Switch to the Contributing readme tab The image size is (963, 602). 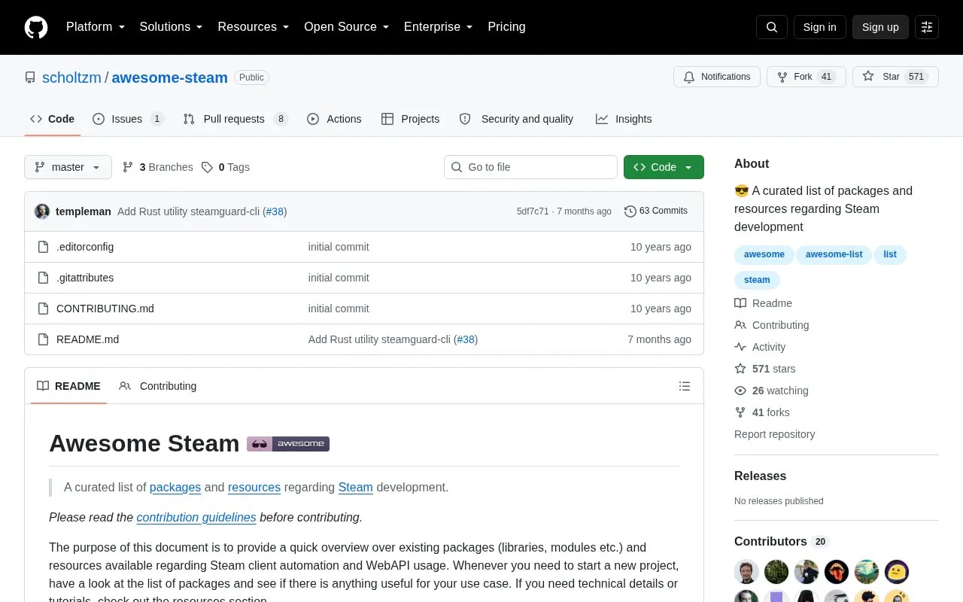click(x=158, y=386)
